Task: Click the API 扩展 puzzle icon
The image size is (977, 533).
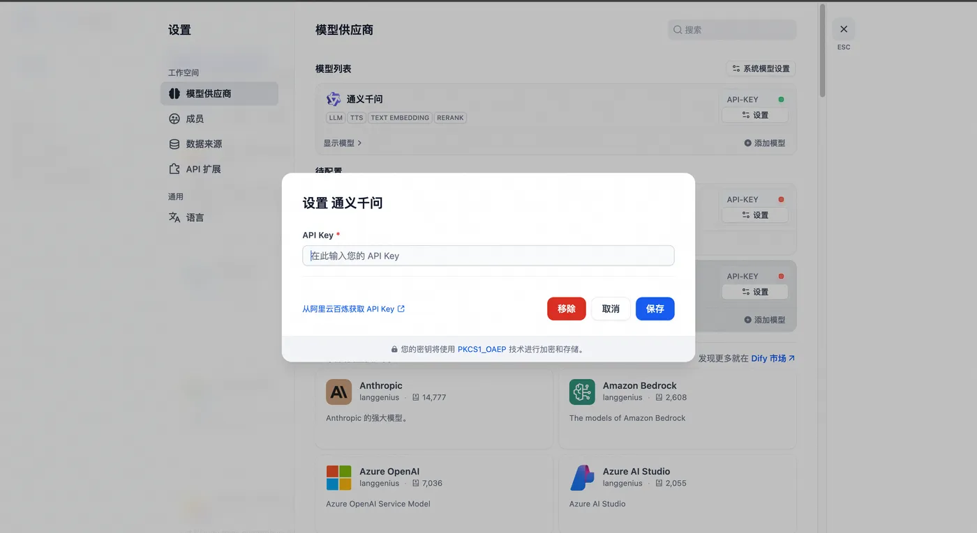Action: [x=174, y=169]
